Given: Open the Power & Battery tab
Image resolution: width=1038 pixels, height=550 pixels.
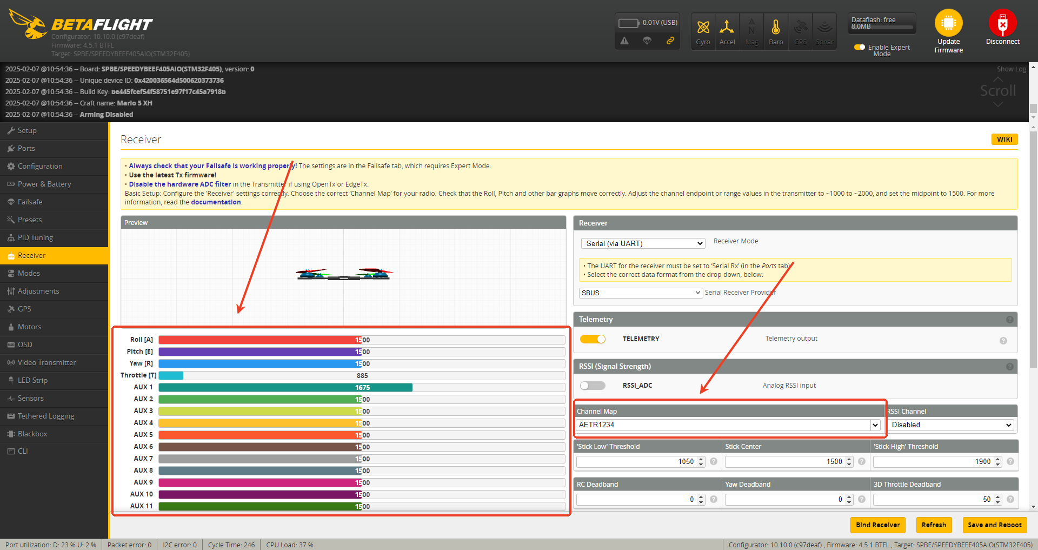Looking at the screenshot, I should coord(54,184).
